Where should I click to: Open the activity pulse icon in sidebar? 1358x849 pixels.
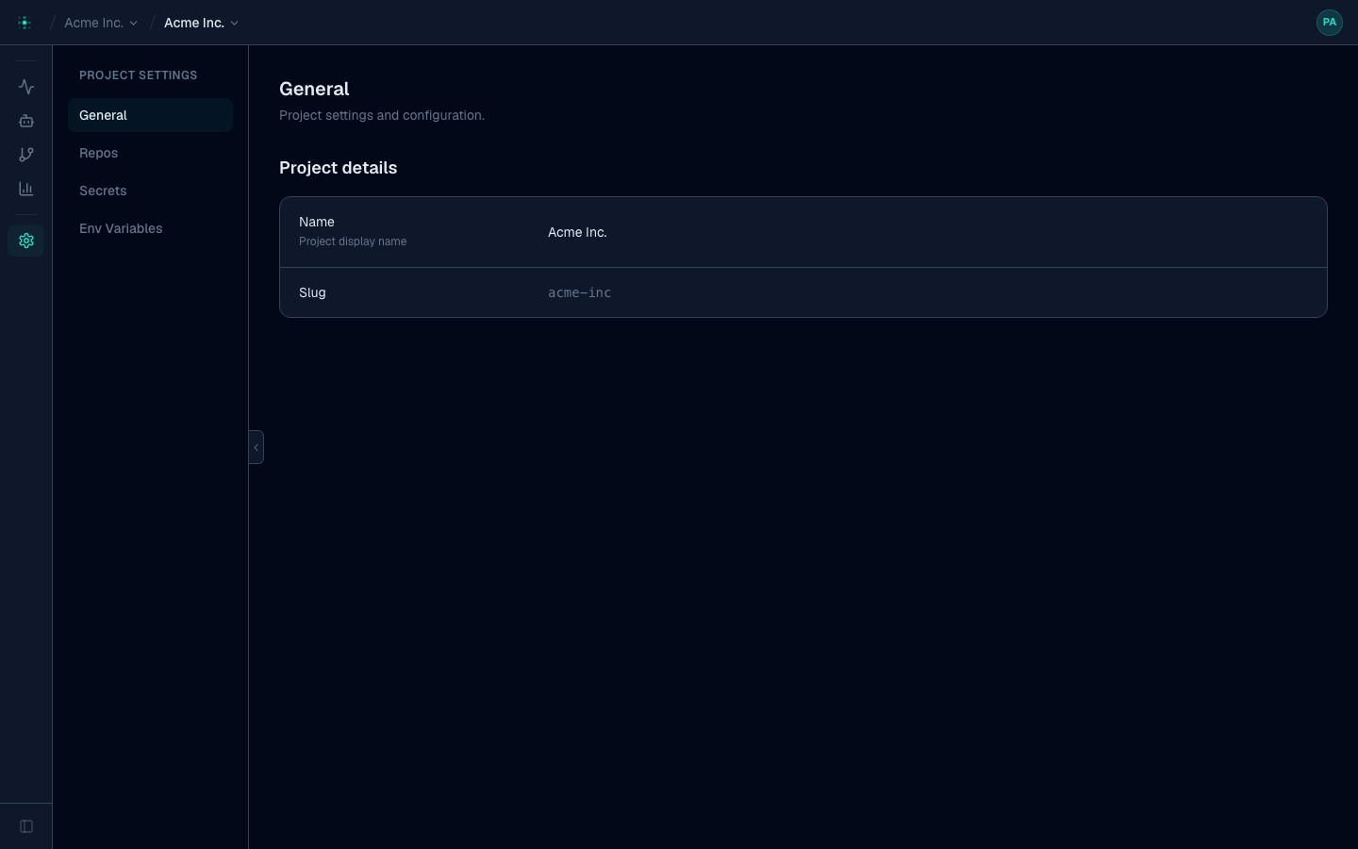pyautogui.click(x=26, y=87)
